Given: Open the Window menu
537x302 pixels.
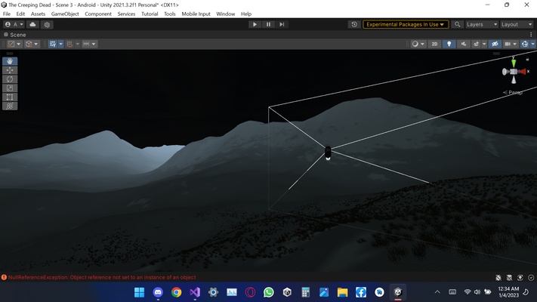Looking at the screenshot, I should click(x=225, y=14).
